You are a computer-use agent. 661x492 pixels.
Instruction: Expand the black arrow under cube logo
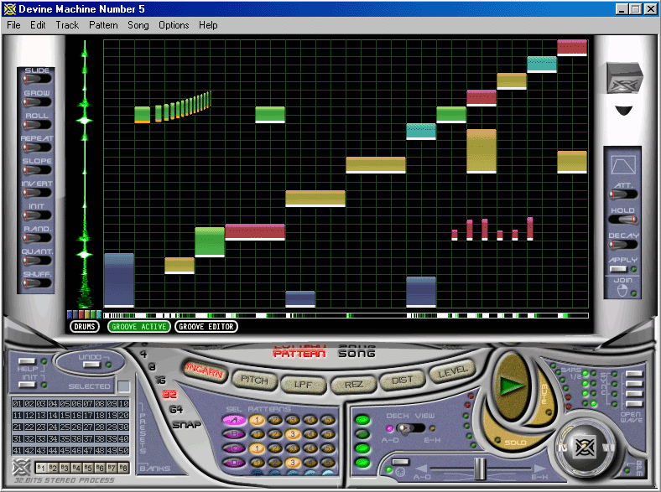[x=624, y=111]
